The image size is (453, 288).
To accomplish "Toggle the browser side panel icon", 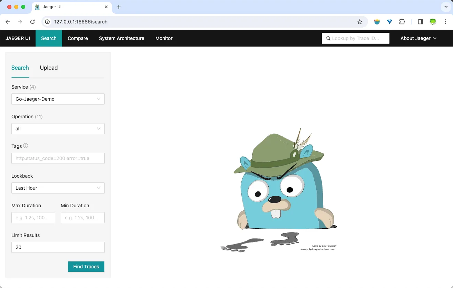I will pos(420,22).
